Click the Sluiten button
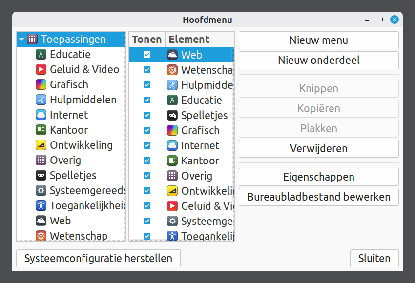This screenshot has width=415, height=283. (x=374, y=258)
